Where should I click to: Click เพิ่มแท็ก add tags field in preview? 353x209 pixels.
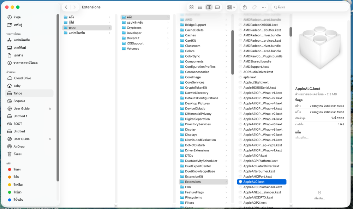pos(302,138)
